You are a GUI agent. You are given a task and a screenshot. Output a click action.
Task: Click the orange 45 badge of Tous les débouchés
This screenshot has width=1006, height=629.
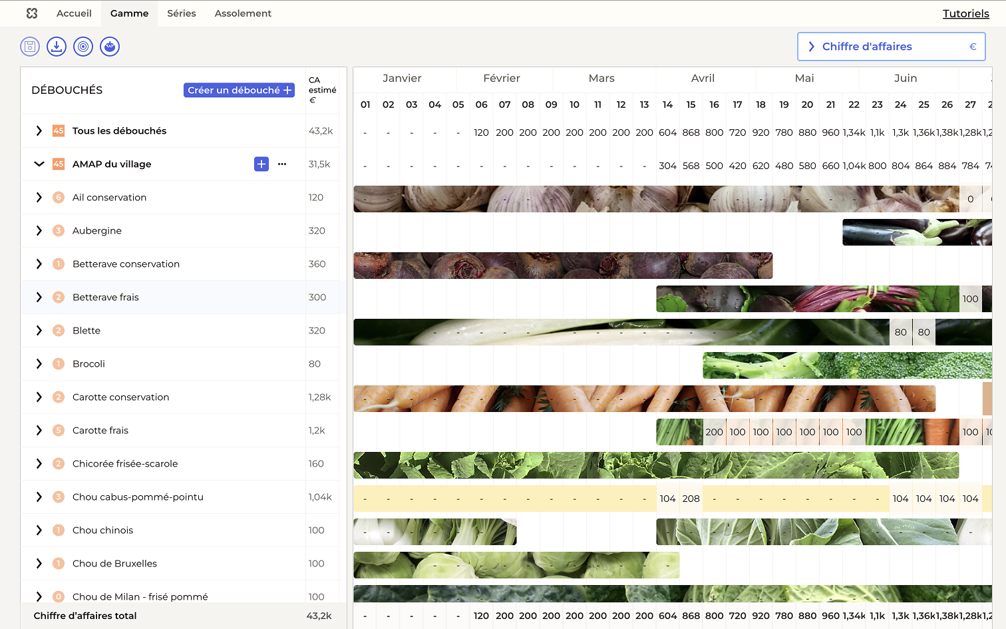[59, 130]
